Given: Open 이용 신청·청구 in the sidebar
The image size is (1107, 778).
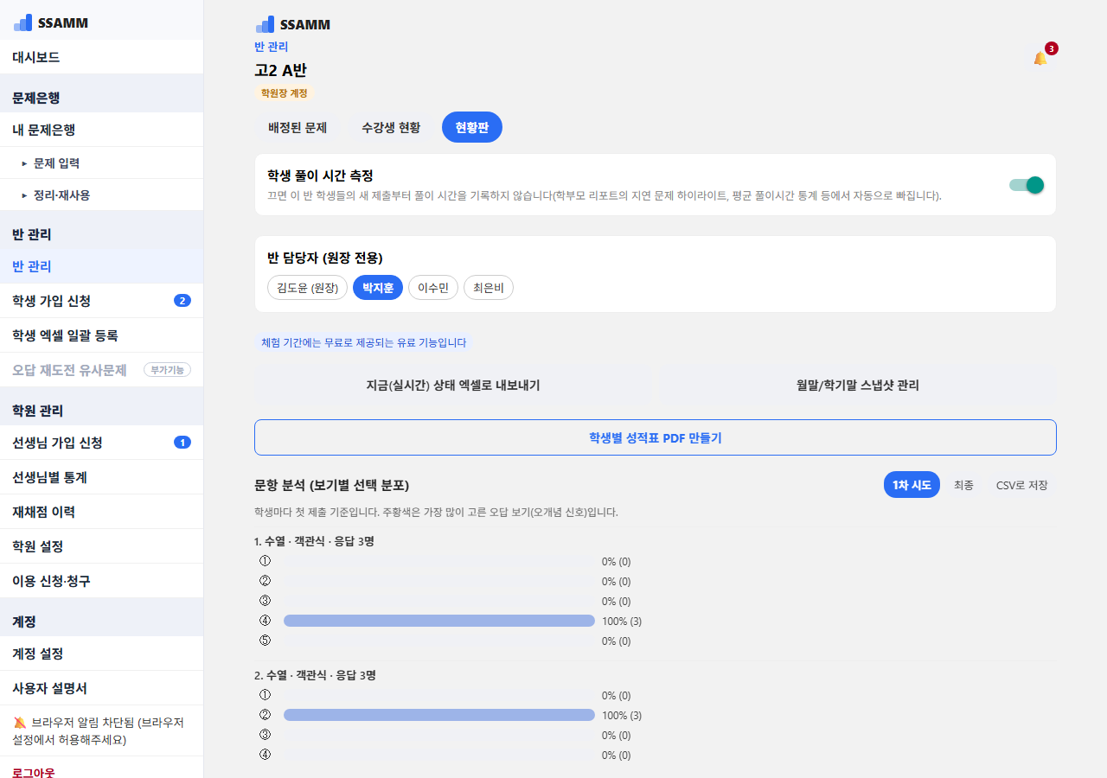Looking at the screenshot, I should tap(102, 581).
